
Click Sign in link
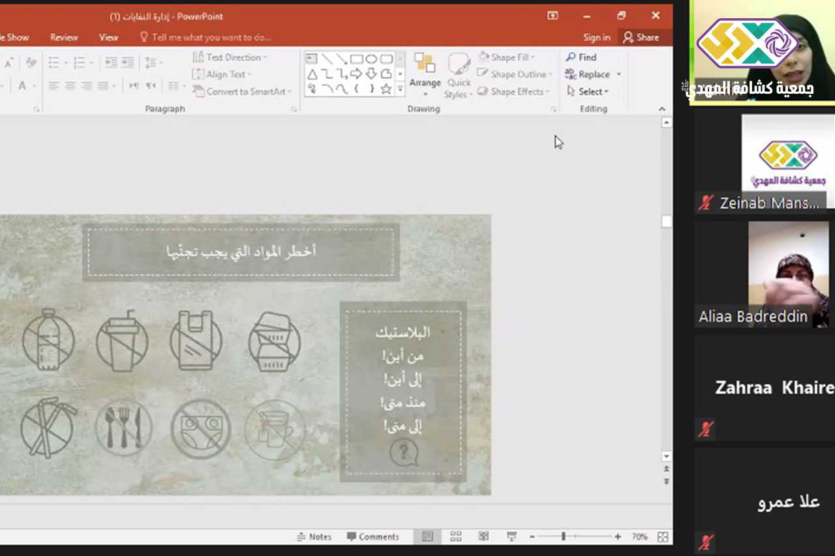(596, 37)
